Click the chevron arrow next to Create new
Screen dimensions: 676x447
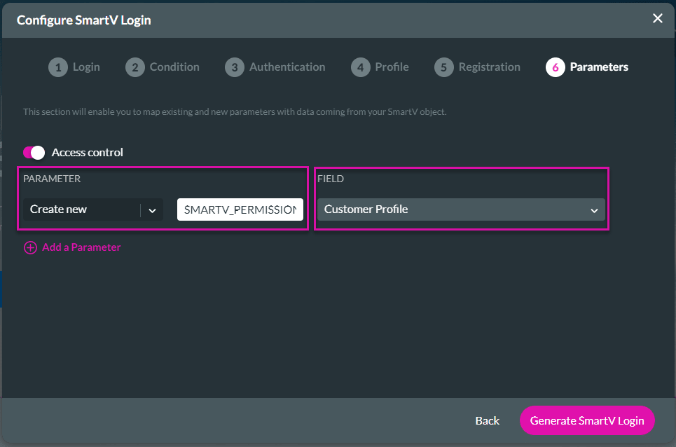(152, 209)
